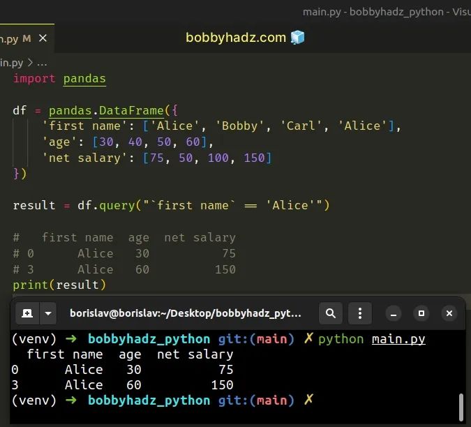Maximize the terminal window
The image size is (471, 427).
[x=421, y=313]
